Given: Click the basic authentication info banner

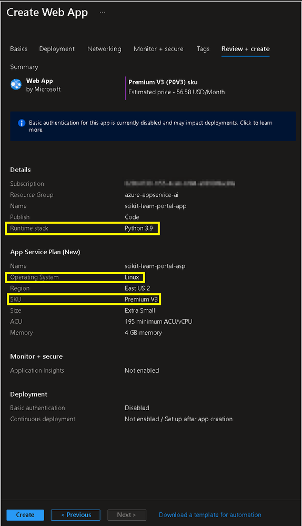Looking at the screenshot, I should (x=153, y=126).
